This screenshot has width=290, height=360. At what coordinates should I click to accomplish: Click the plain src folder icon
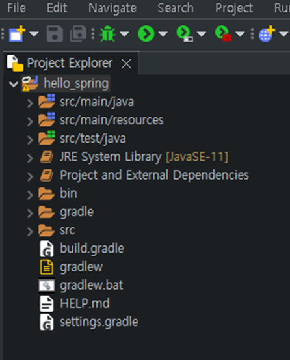[47, 230]
